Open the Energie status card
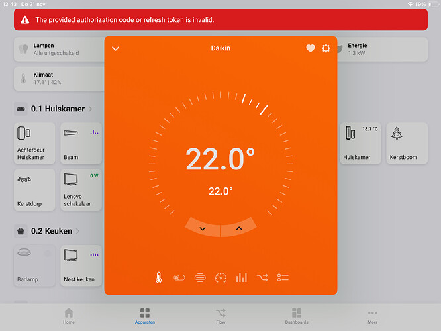 (x=383, y=49)
